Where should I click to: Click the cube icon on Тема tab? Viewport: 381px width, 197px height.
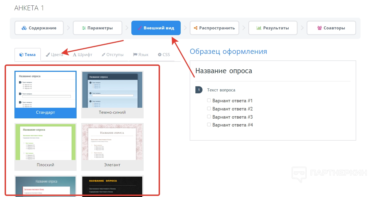pyautogui.click(x=21, y=55)
